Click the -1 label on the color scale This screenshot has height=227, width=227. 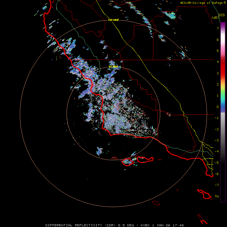(217, 118)
